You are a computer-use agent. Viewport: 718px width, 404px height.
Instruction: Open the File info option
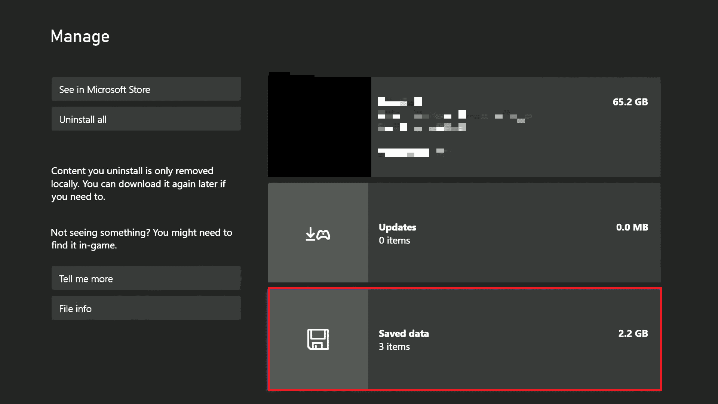tap(146, 308)
